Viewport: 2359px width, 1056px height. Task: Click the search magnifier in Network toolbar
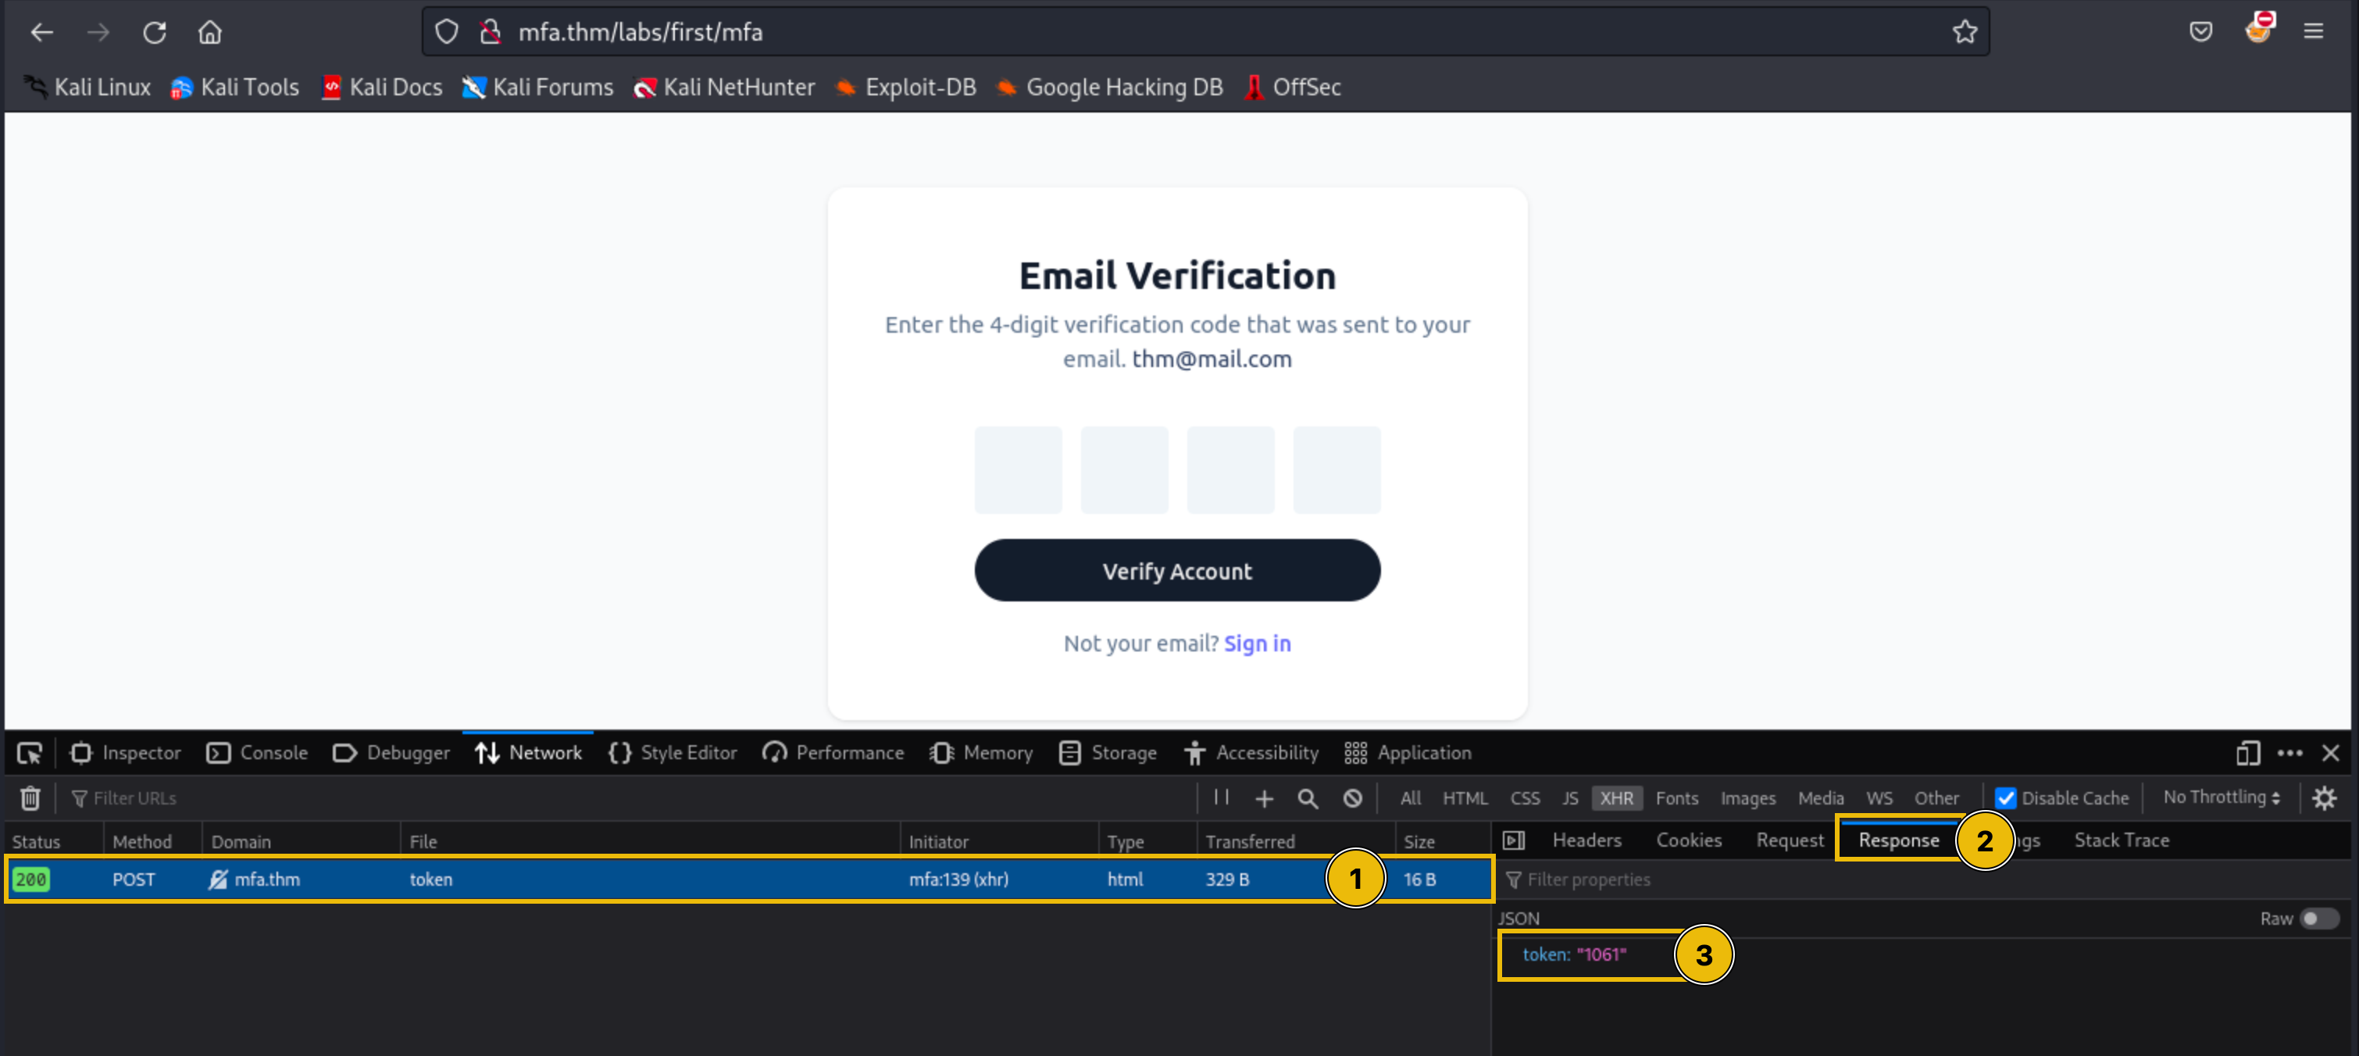(x=1307, y=797)
